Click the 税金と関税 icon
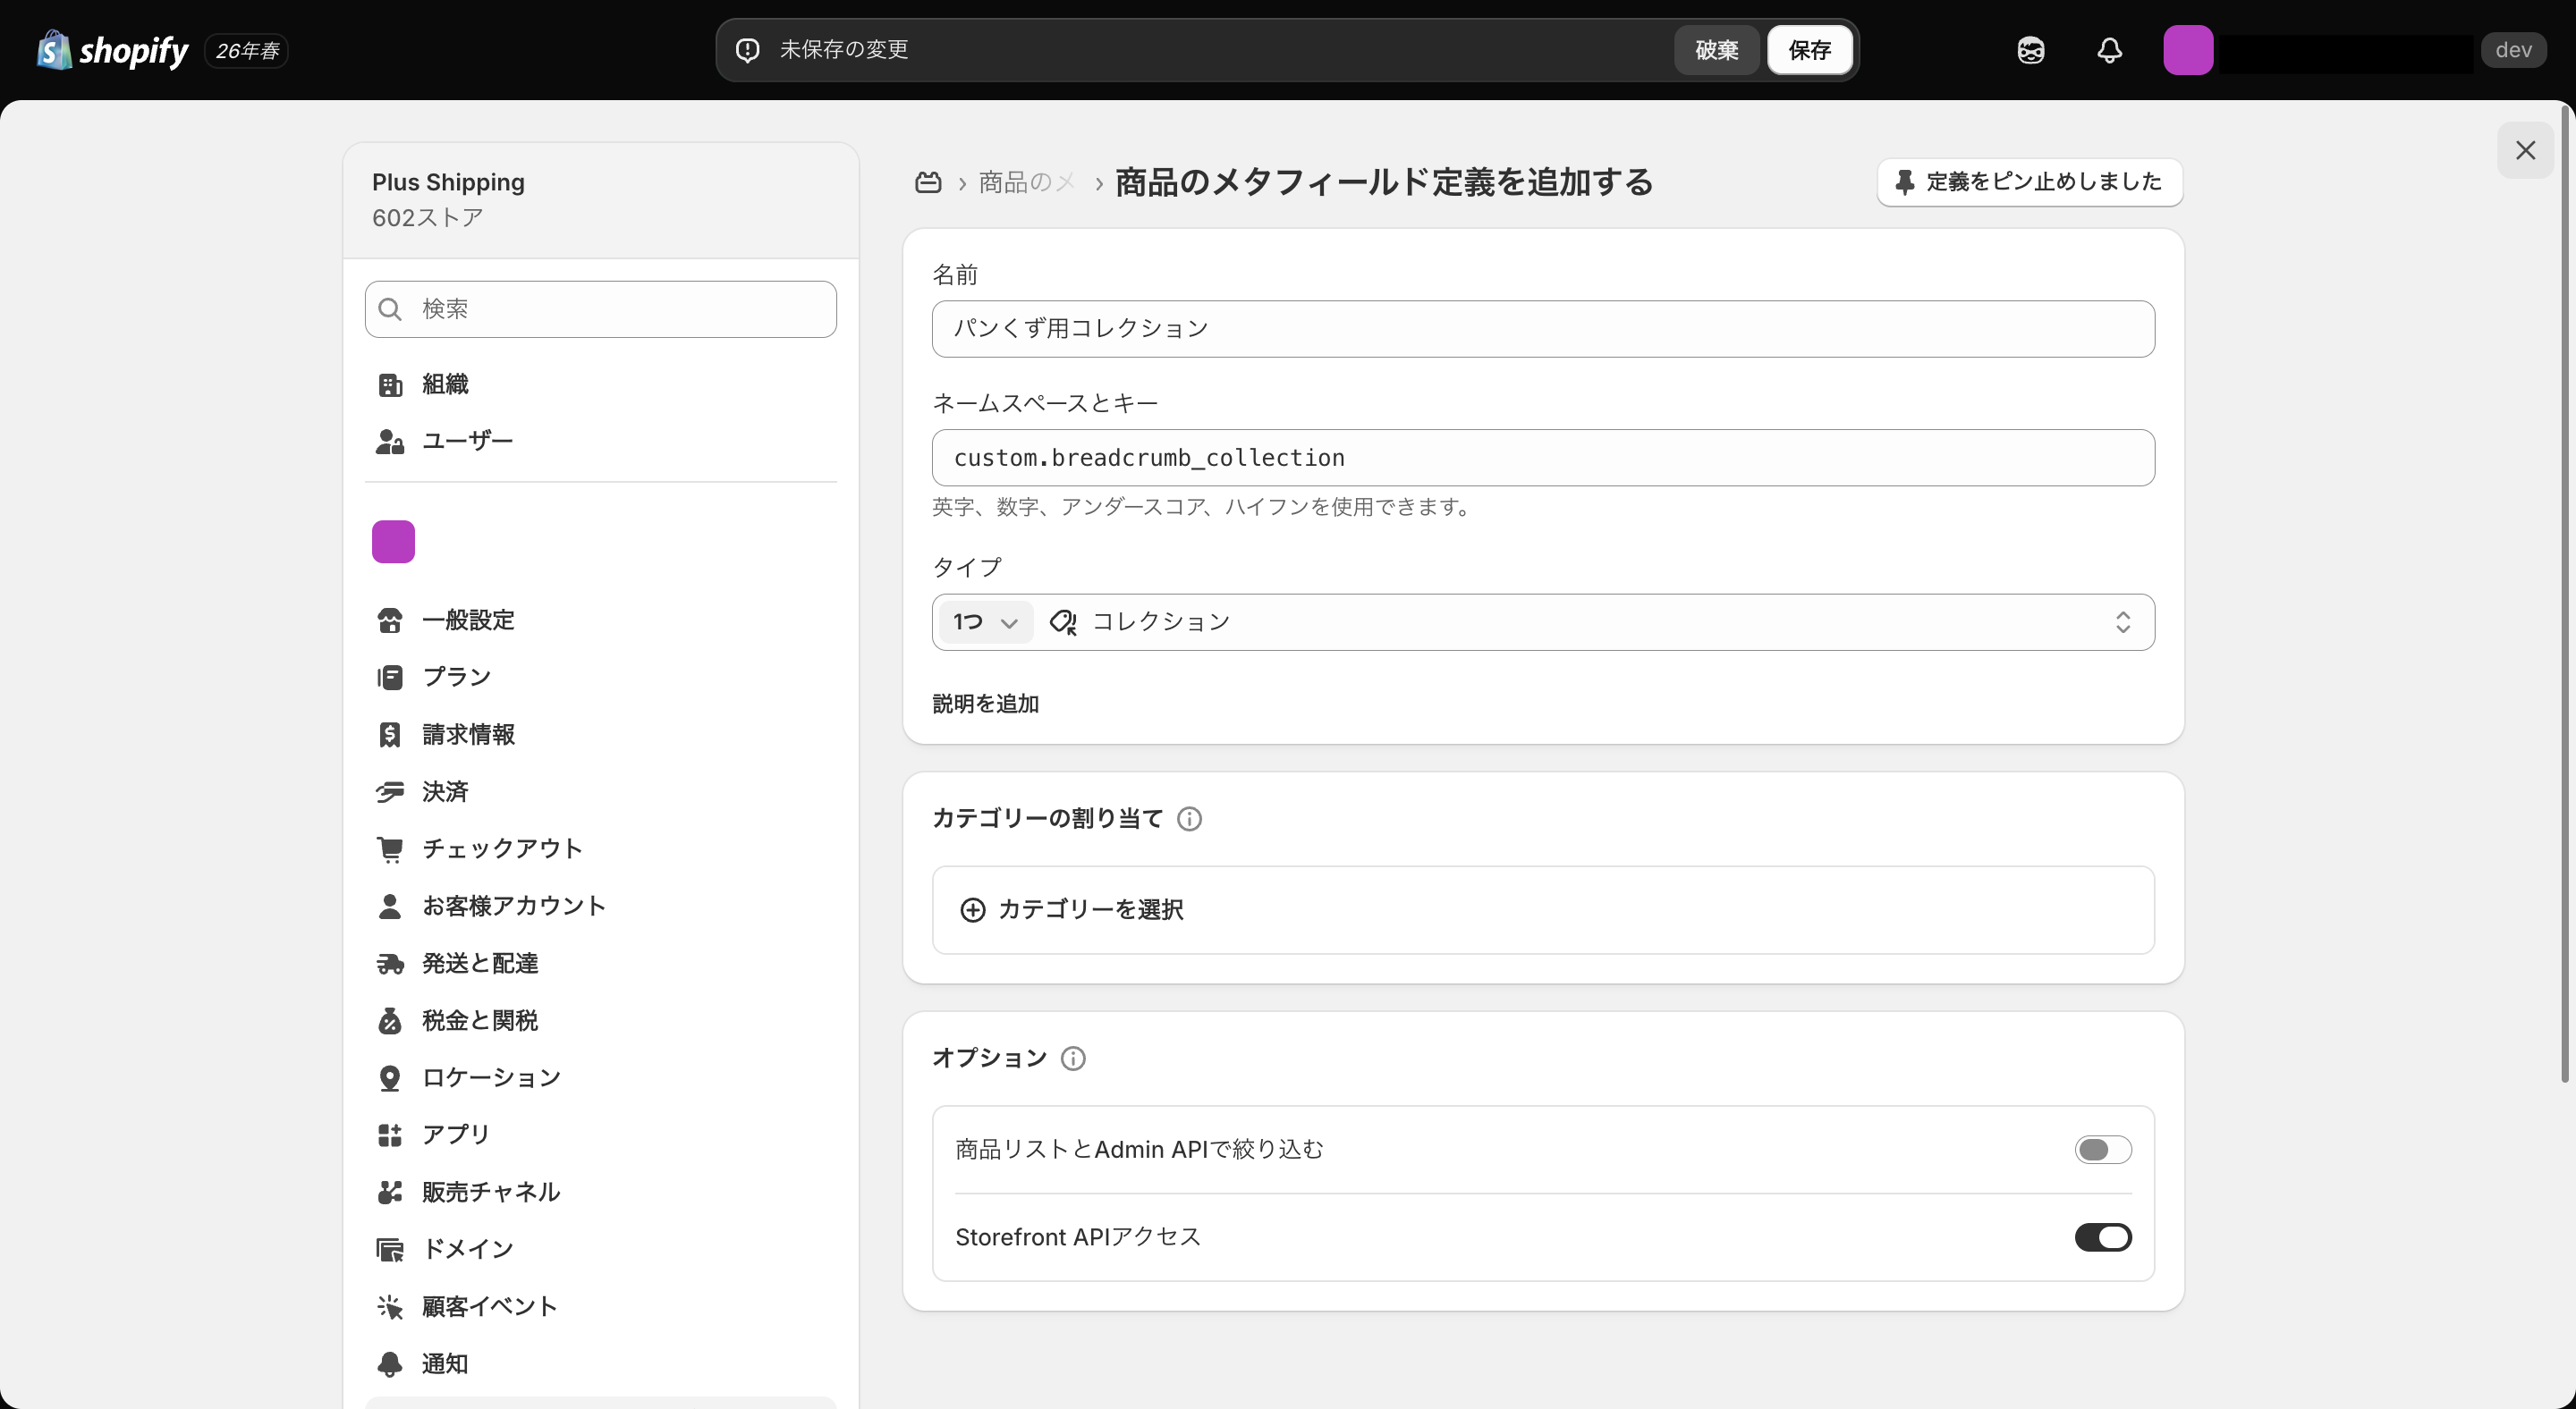This screenshot has height=1409, width=2576. [390, 1020]
